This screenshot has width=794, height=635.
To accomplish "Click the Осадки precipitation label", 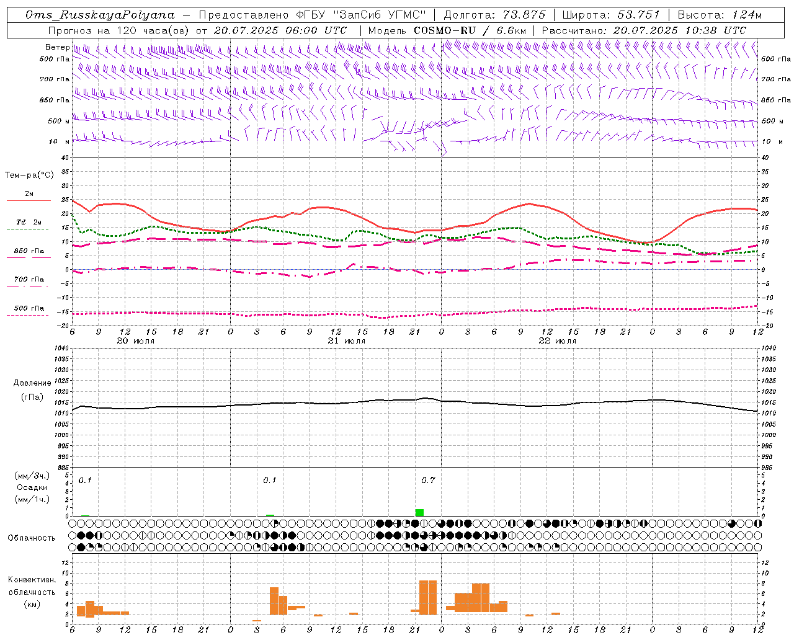I will (x=32, y=487).
